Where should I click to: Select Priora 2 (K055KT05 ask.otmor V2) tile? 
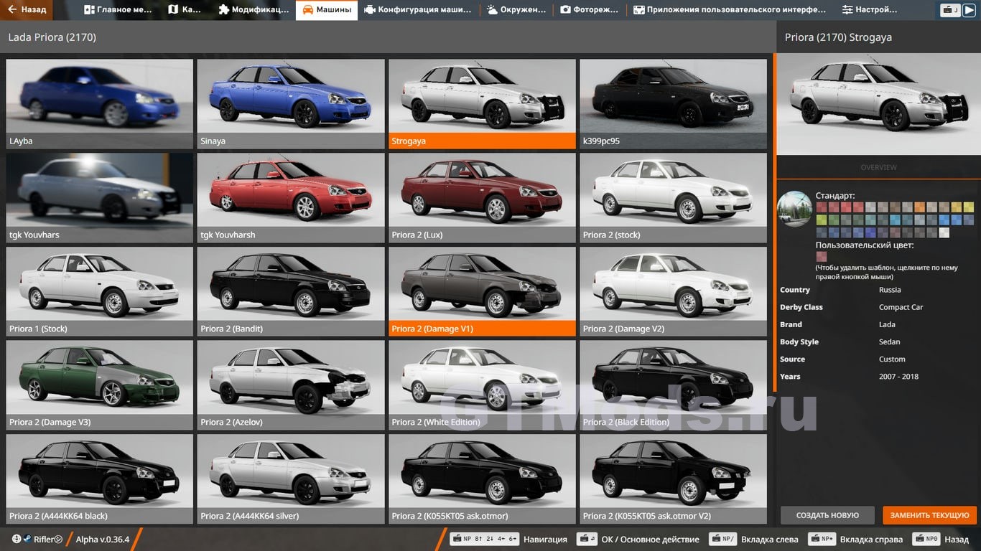pos(673,479)
